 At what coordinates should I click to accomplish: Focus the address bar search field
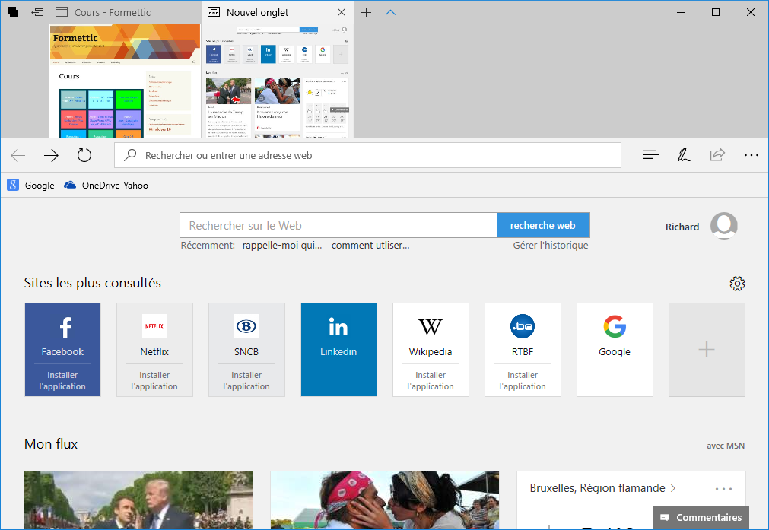click(x=368, y=155)
